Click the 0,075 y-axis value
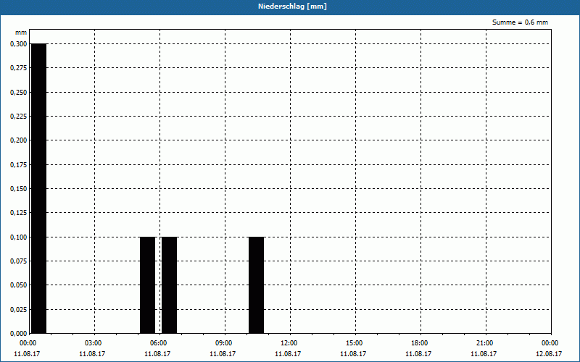This screenshot has width=580, height=362. (x=19, y=261)
